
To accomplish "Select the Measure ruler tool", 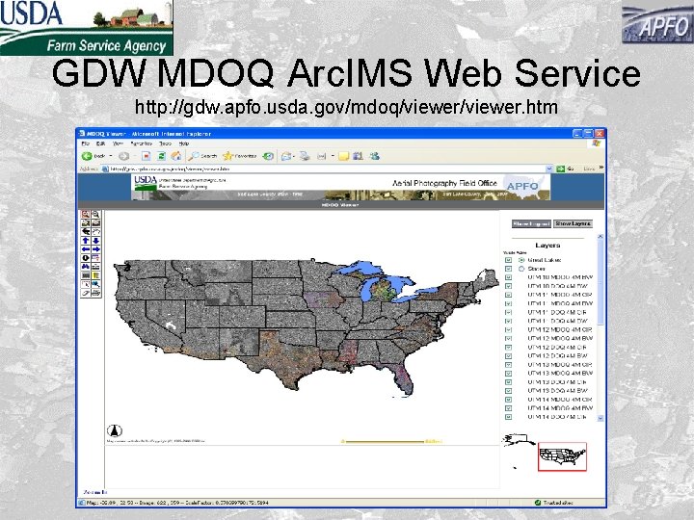I will tap(95, 267).
